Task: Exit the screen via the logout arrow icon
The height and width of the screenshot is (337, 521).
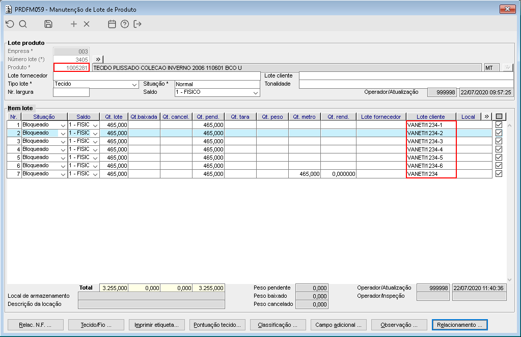Action: click(x=138, y=24)
